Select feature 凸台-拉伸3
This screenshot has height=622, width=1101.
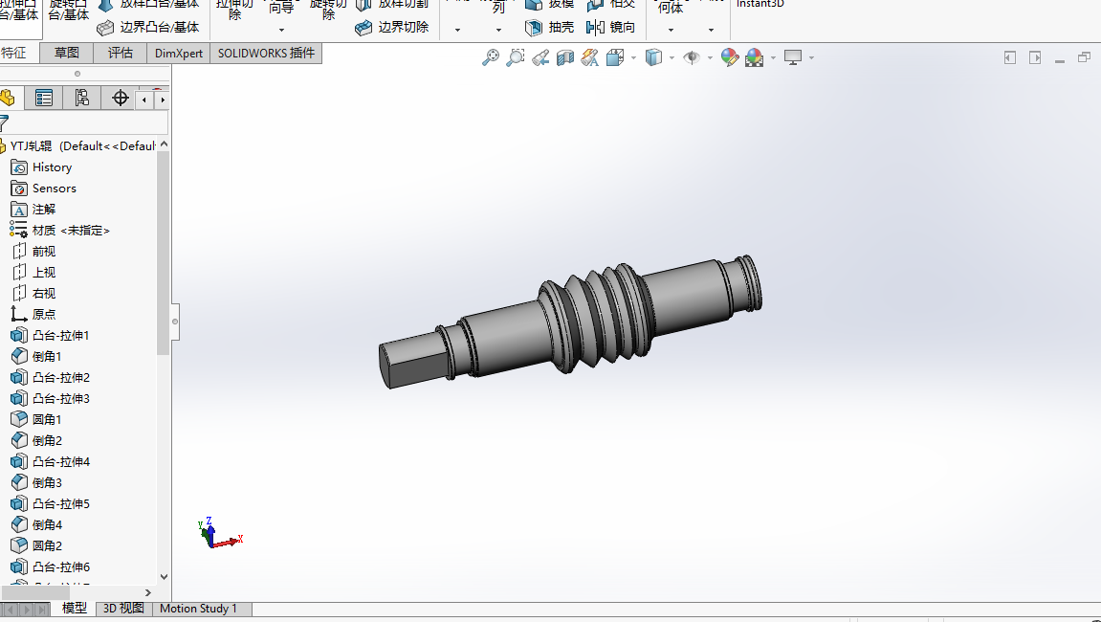pos(51,398)
